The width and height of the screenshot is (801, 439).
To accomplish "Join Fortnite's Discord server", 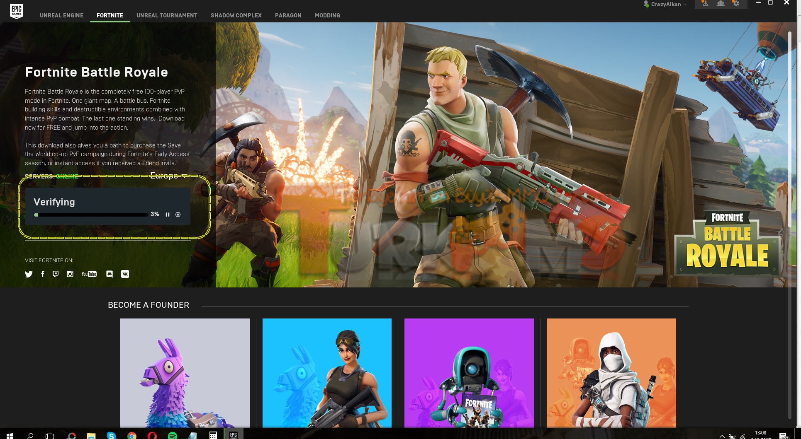I will coord(110,274).
